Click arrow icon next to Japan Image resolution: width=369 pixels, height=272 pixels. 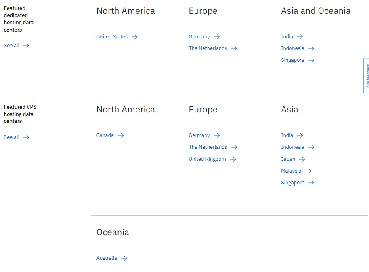click(302, 159)
